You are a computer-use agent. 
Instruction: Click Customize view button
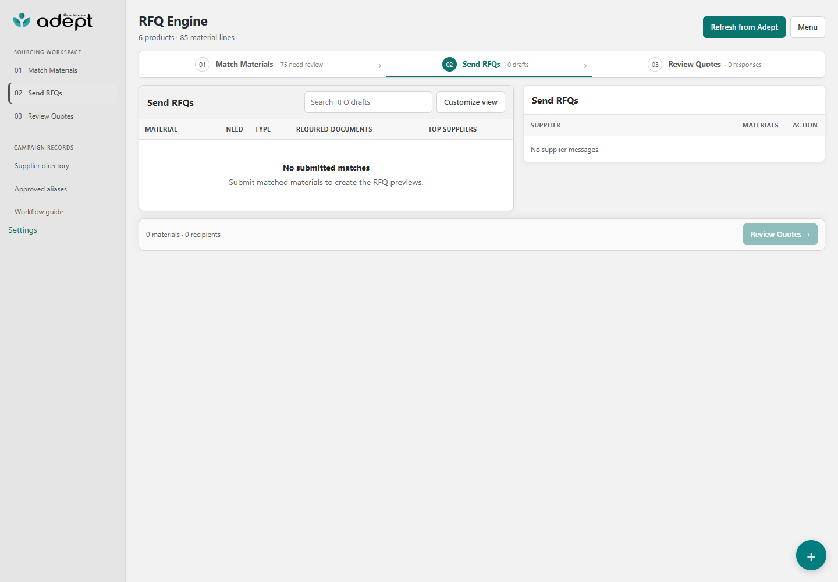[471, 102]
